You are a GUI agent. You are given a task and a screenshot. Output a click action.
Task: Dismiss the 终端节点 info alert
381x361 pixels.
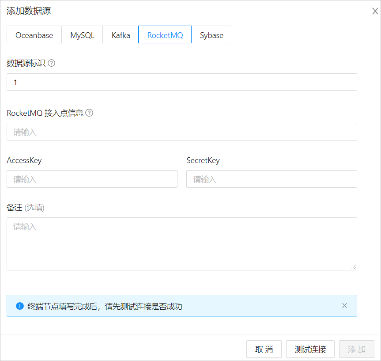(344, 306)
